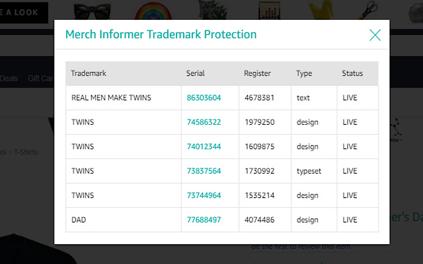Click the Register column header
Image resolution: width=423 pixels, height=264 pixels.
point(257,73)
